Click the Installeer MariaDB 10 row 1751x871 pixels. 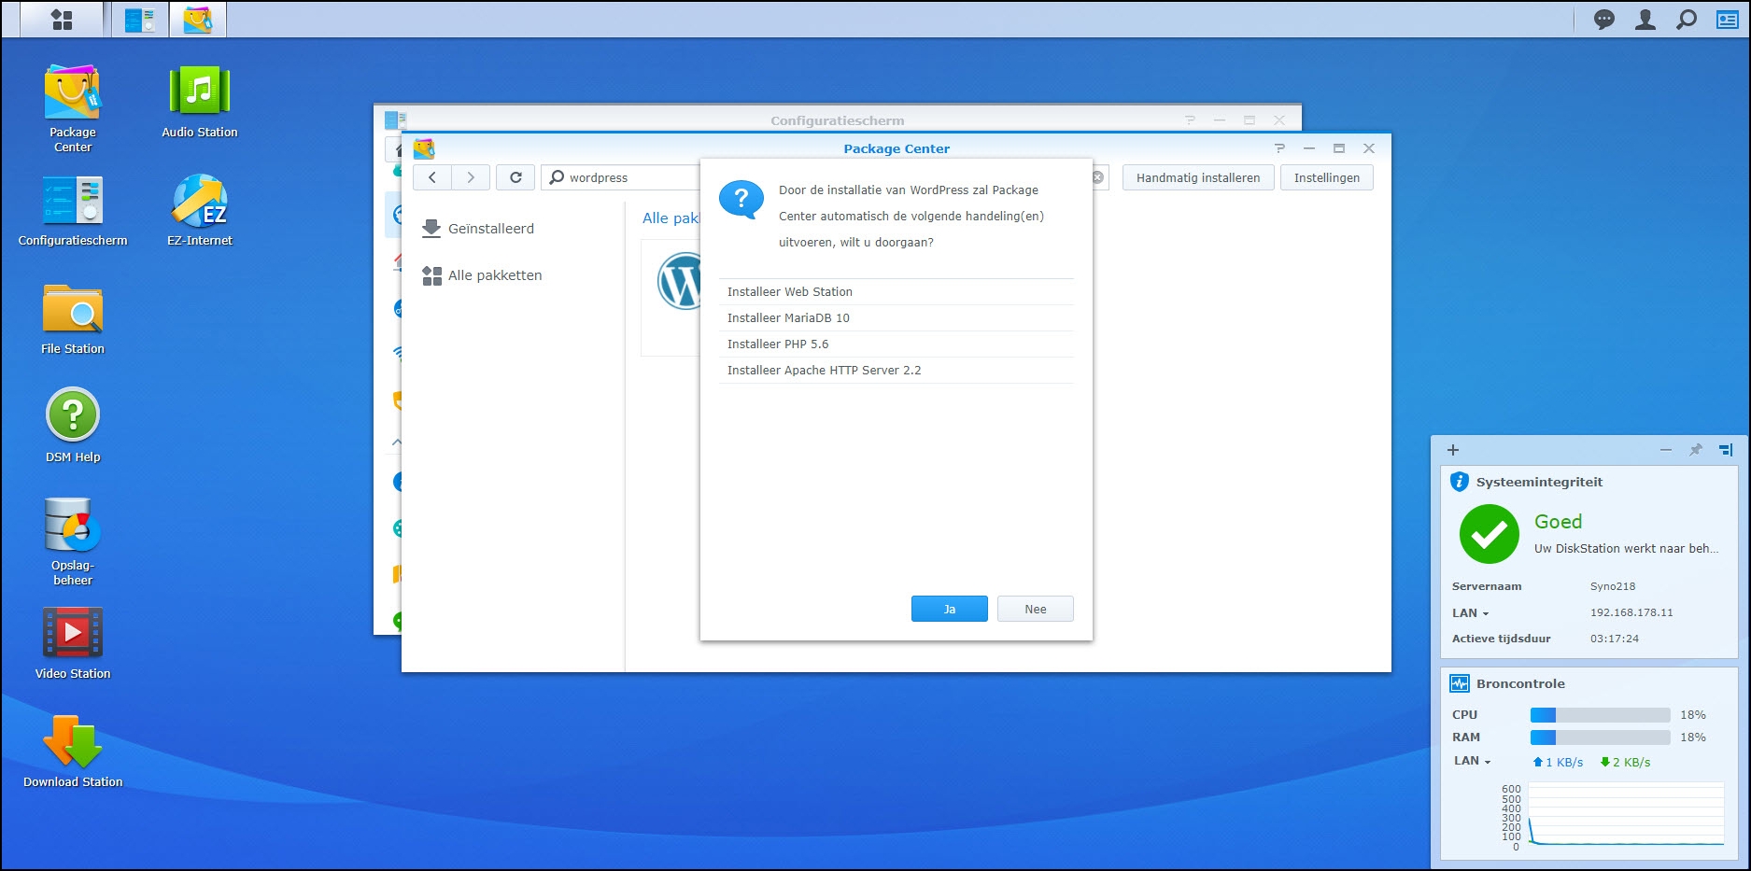coord(897,318)
